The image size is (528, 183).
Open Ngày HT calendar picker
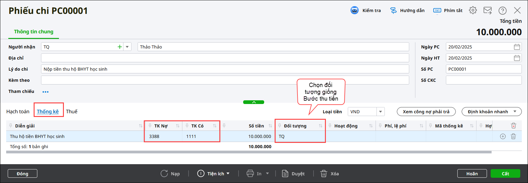517,58
